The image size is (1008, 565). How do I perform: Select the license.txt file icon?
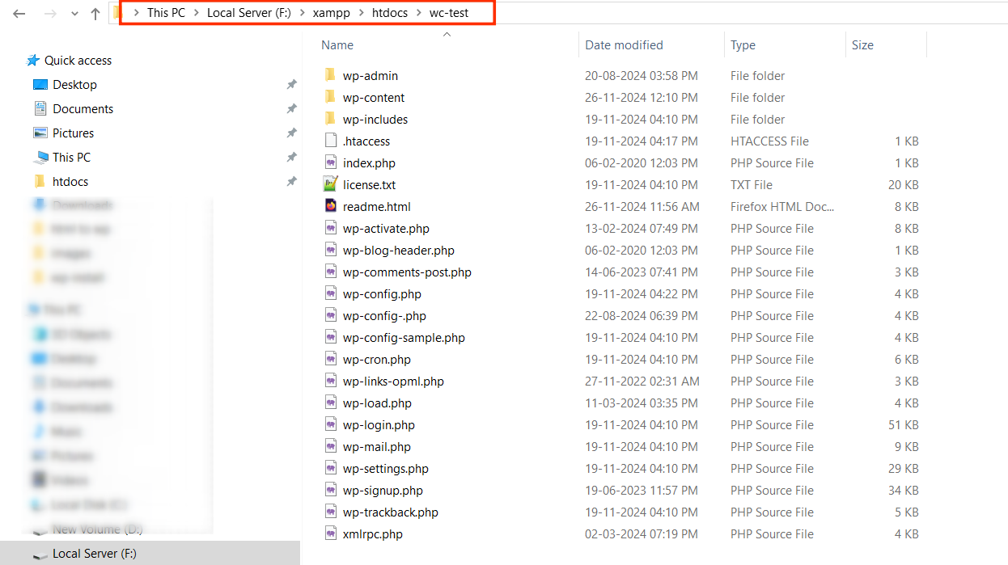tap(332, 184)
